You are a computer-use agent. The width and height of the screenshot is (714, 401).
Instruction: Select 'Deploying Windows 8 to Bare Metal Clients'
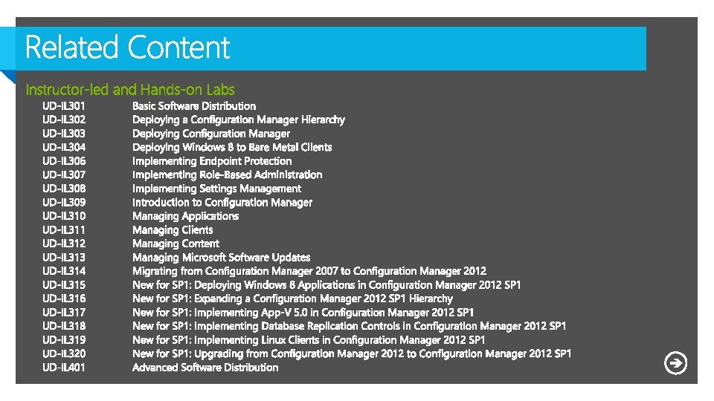coord(232,148)
